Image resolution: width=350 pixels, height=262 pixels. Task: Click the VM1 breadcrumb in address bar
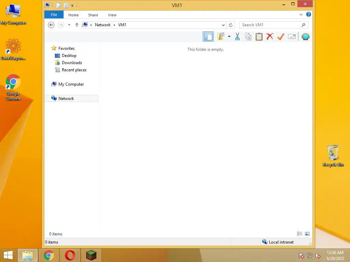(x=122, y=25)
